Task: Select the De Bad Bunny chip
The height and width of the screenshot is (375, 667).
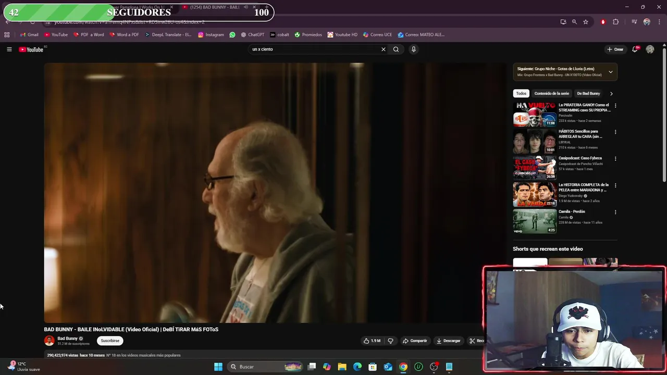Action: coord(588,93)
